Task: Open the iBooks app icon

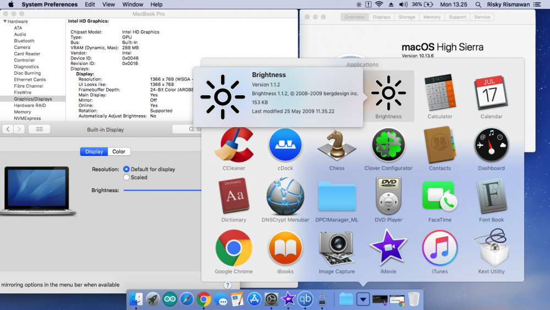Action: click(285, 248)
